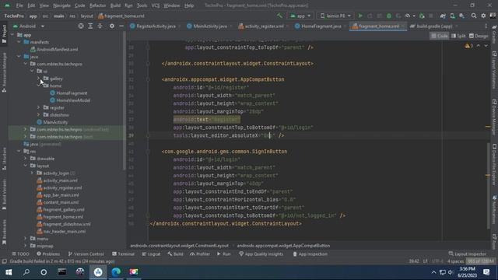Expand the activity_login folder
Screen dimensions: 498x280
click(32, 173)
